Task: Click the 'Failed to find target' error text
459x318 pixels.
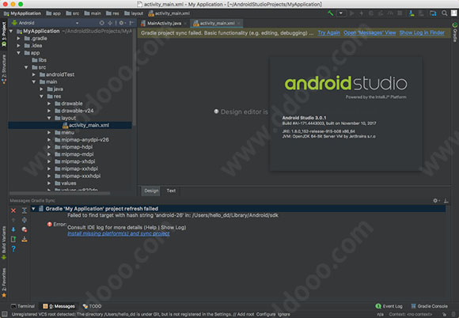Action: tap(173, 215)
